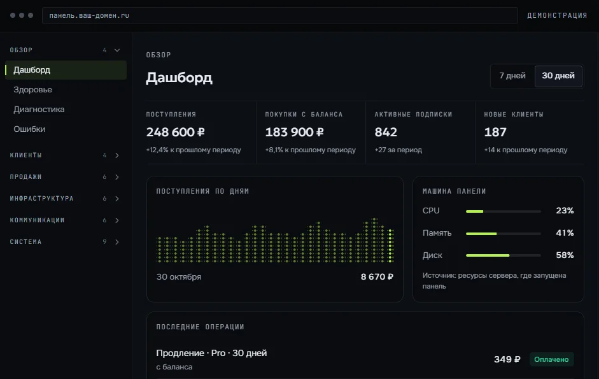Click the 842 active subscriptions value
The width and height of the screenshot is (599, 379).
pyautogui.click(x=386, y=132)
